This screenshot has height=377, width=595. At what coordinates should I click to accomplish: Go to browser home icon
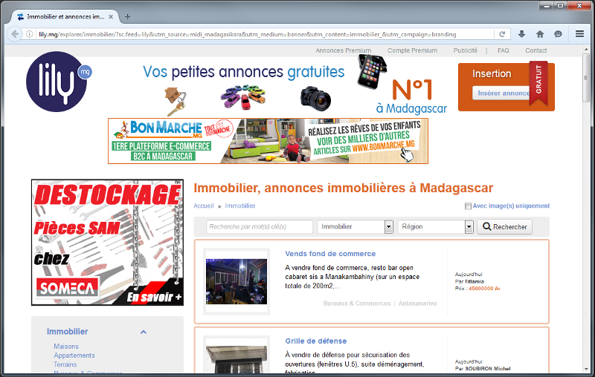click(540, 34)
